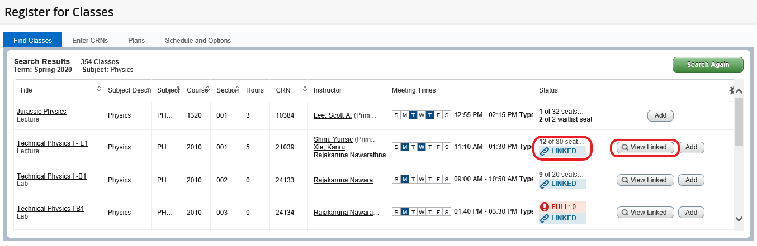757x246 pixels.
Task: Click View Linked magnifier for CRN 24134
Action: (x=624, y=213)
